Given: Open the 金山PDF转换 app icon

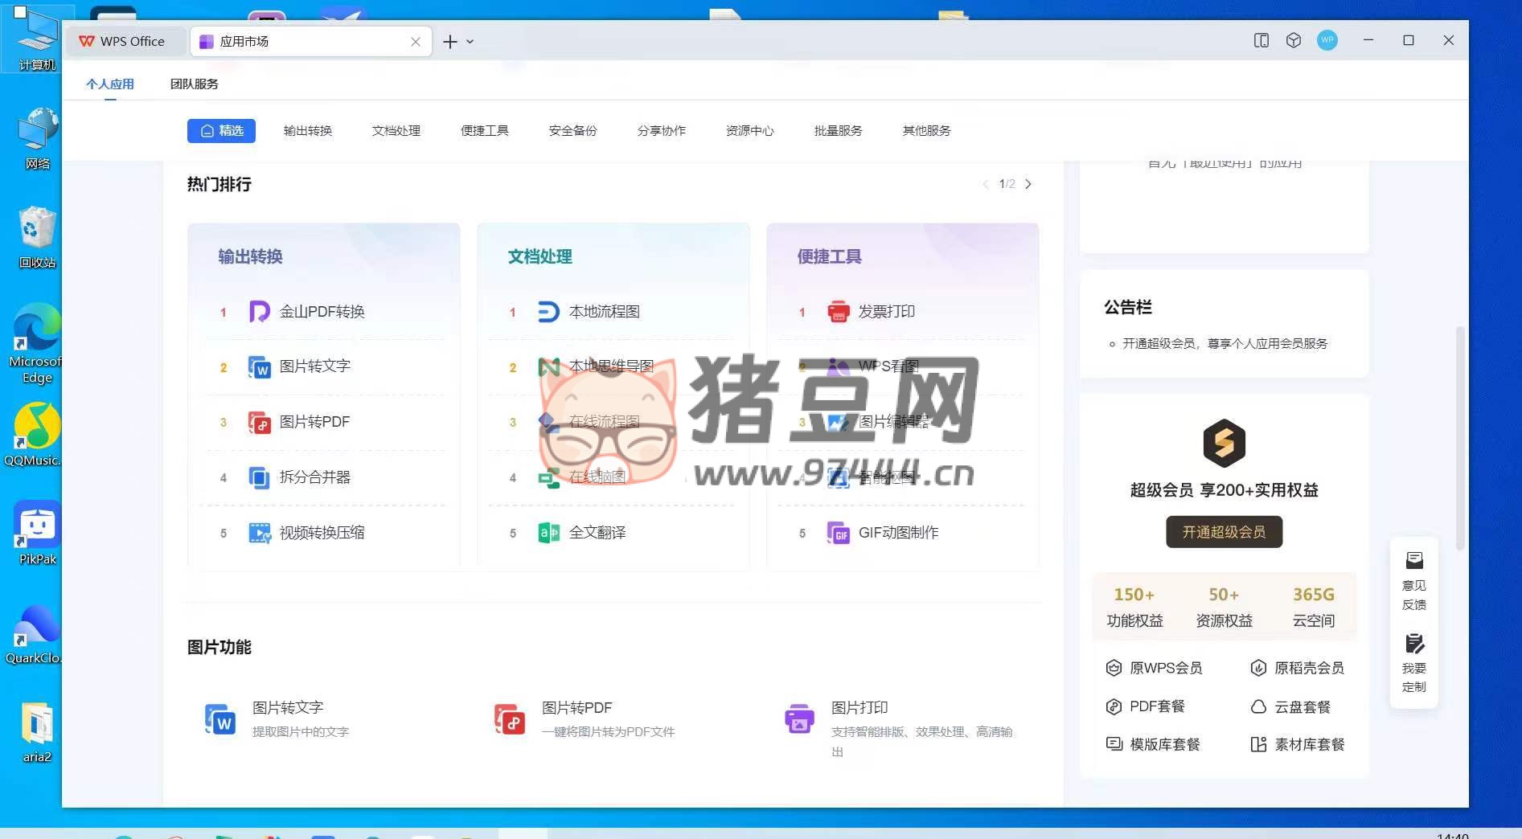Looking at the screenshot, I should (x=259, y=312).
